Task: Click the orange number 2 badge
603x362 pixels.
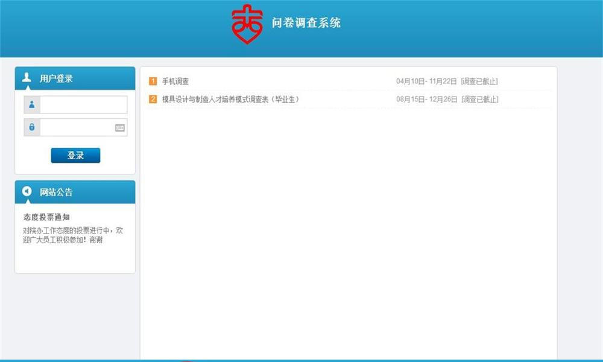Action: (153, 100)
